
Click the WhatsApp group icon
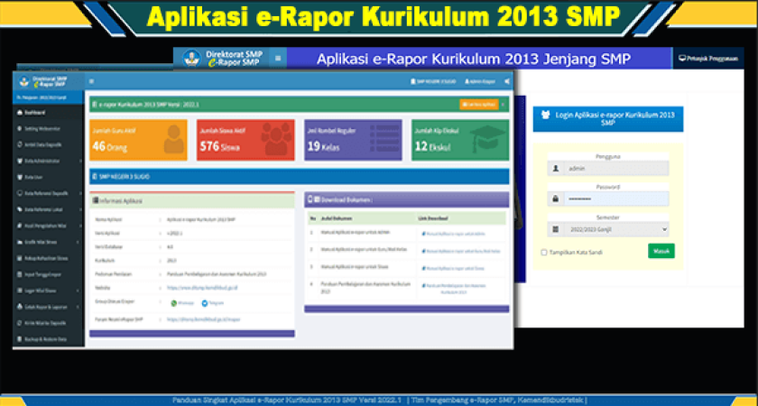click(175, 304)
